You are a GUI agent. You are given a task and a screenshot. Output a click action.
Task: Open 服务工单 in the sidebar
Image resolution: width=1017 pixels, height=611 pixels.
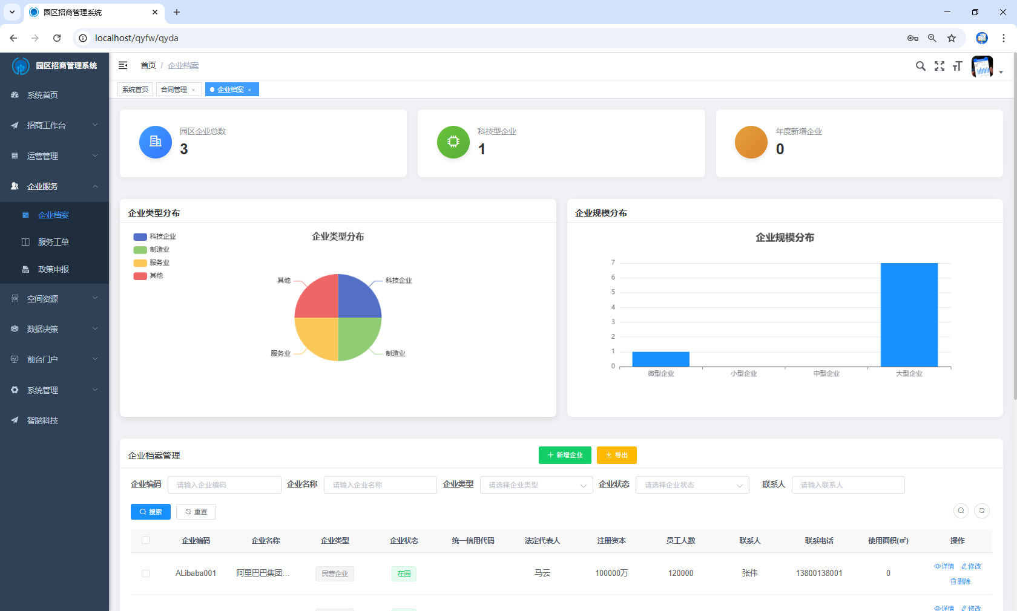point(53,242)
